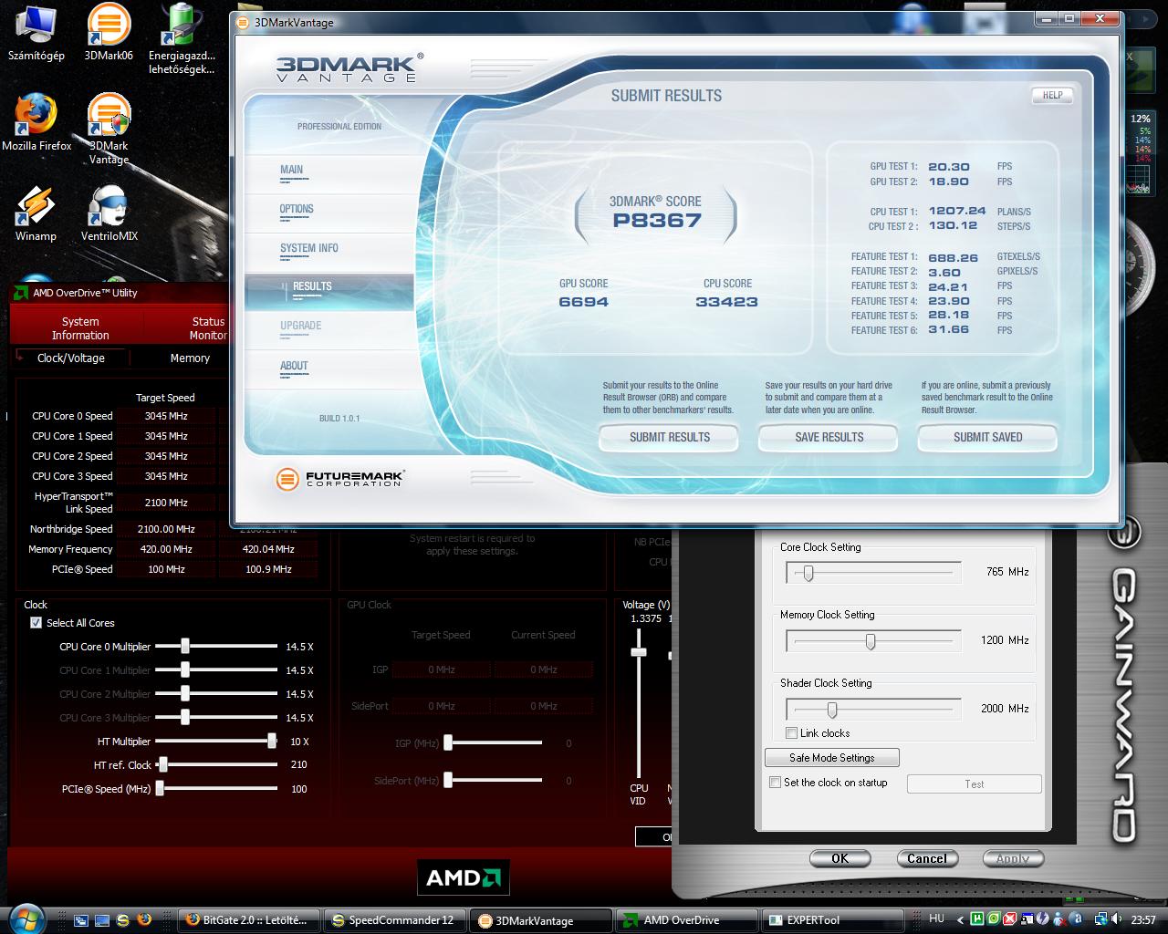Open Status Monitor tab in AMD OverDrive
The height and width of the screenshot is (934, 1168).
[x=208, y=328]
